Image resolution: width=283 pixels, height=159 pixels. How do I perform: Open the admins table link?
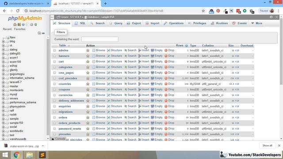pos(63,50)
